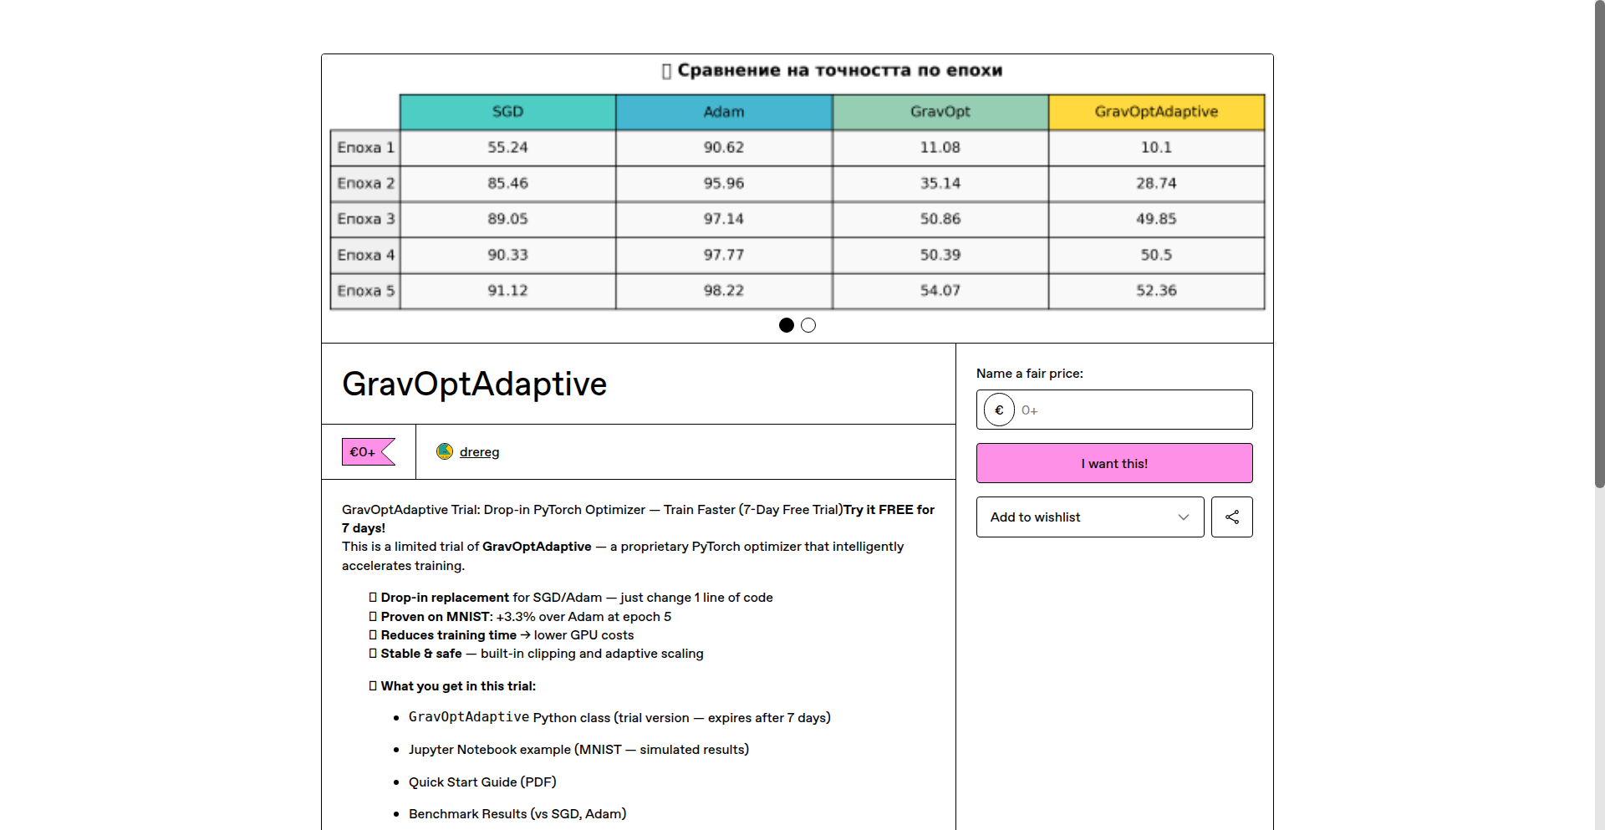Click the GravOptAdaptive product title
The image size is (1605, 830).
[474, 384]
